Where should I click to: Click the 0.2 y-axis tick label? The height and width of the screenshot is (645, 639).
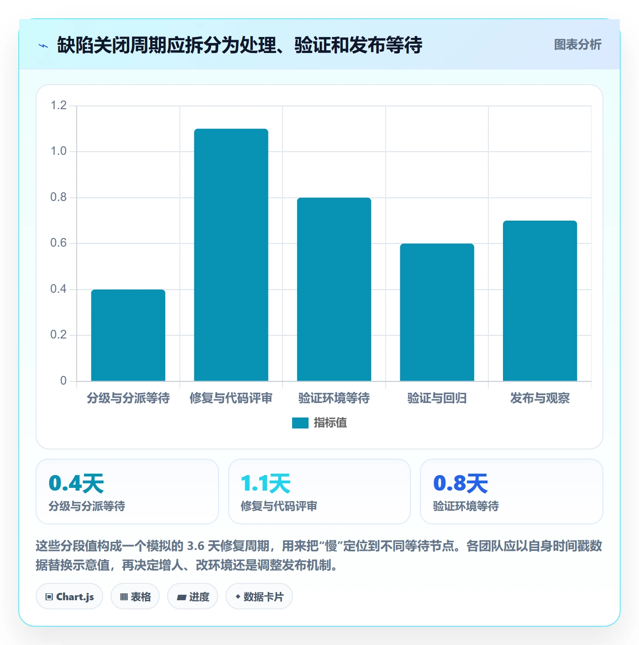58,335
